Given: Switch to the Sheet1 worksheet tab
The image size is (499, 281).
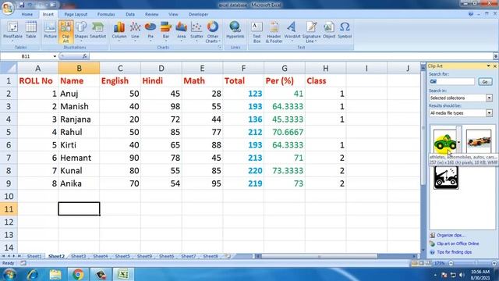Looking at the screenshot, I should pyautogui.click(x=34, y=256).
